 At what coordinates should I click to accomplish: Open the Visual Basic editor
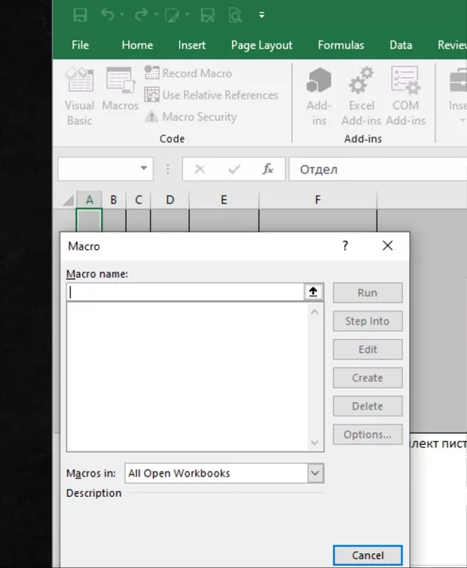click(79, 97)
